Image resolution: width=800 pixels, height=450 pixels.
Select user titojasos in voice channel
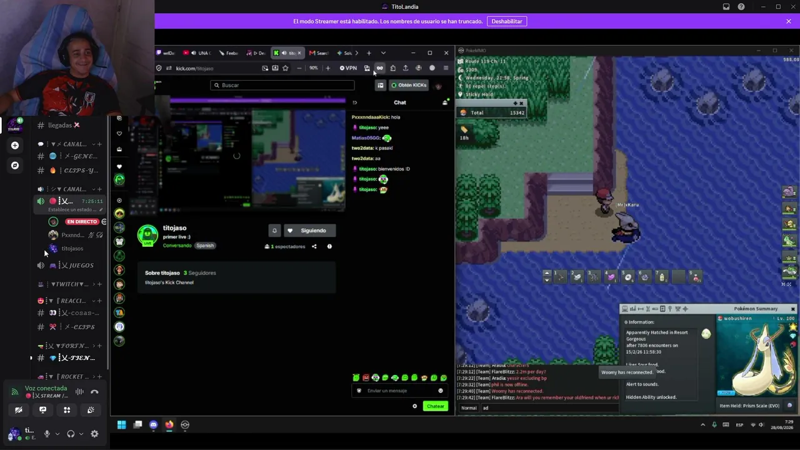click(x=72, y=249)
